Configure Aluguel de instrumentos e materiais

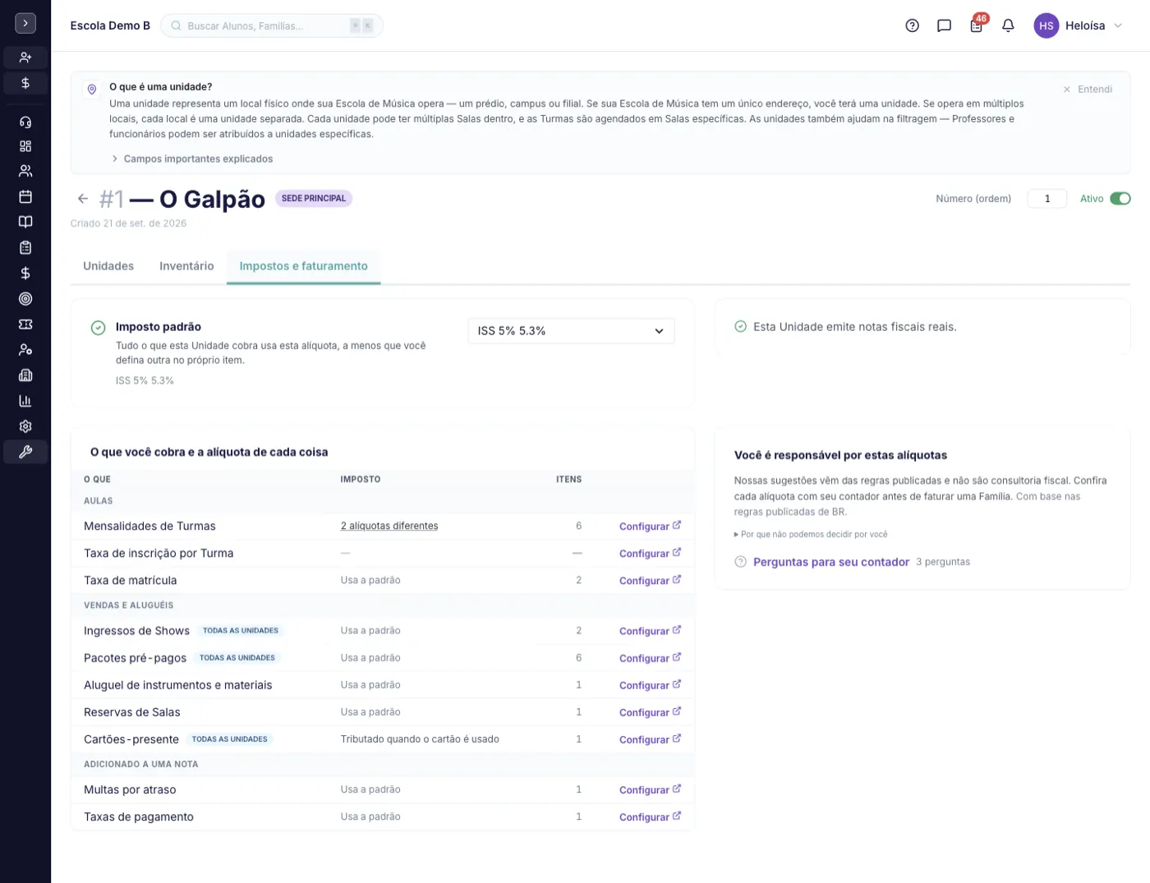[x=650, y=686]
